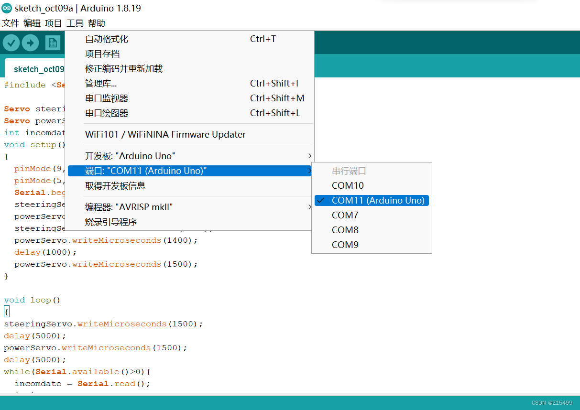Select 修正编码并重新加载 menu entry
This screenshot has height=410, width=580.
pos(189,69)
